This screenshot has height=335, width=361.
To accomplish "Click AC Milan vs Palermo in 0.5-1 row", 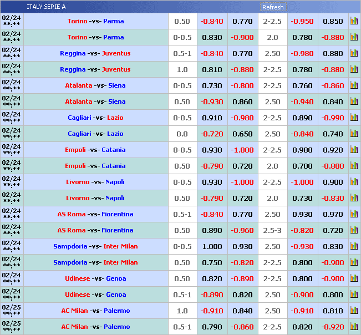I will click(95, 327).
